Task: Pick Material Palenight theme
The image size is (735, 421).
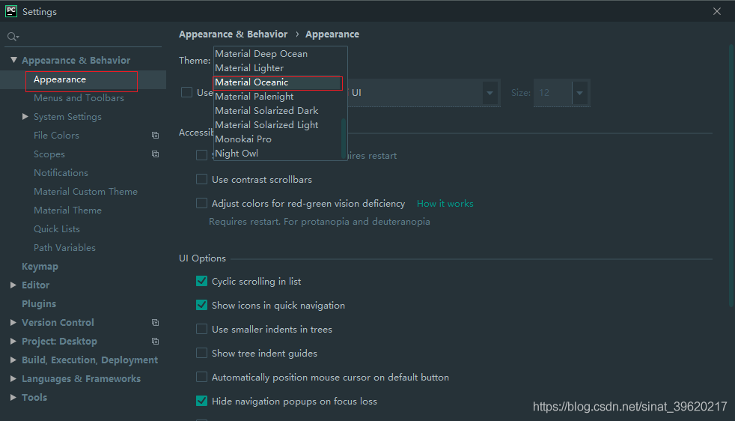Action: pos(278,96)
